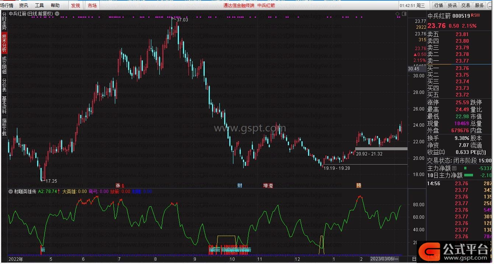This screenshot has width=494, height=264.
Task: Click the 外盘 value 679676
Action: (x=460, y=130)
